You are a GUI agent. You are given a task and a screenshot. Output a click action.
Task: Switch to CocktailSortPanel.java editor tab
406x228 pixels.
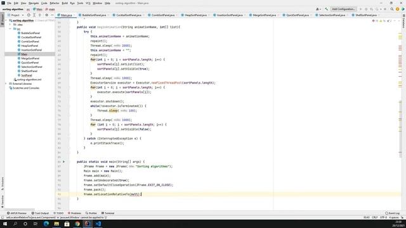click(x=128, y=15)
